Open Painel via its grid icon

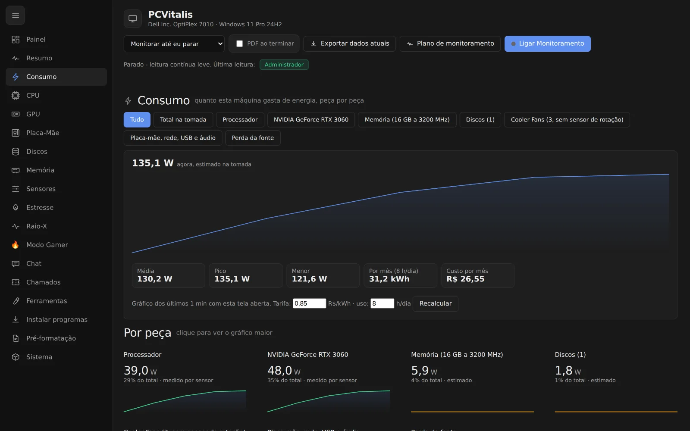tap(16, 40)
